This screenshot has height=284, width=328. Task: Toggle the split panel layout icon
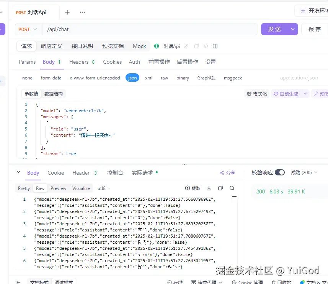215,46
